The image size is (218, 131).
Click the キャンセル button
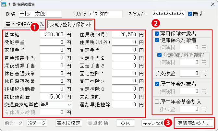tap(152, 123)
